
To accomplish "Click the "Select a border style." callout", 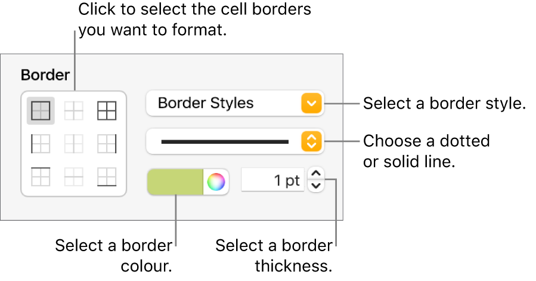I will pyautogui.click(x=444, y=104).
